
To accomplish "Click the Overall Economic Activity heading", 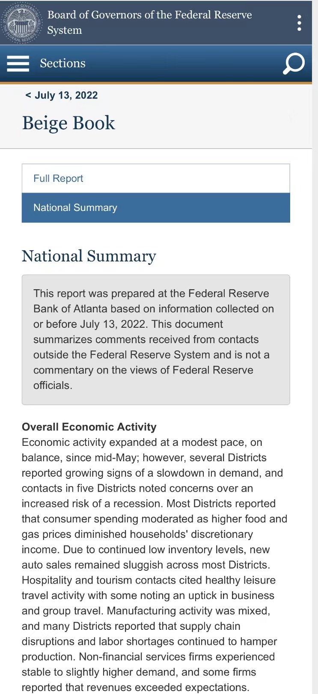I will point(89,427).
